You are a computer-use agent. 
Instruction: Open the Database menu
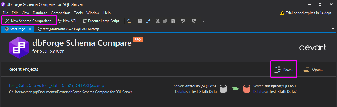[40, 13]
